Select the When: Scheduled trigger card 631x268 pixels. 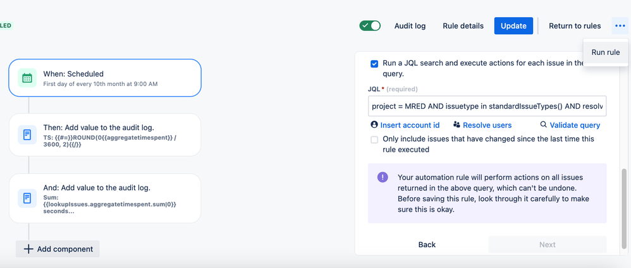[x=104, y=78]
